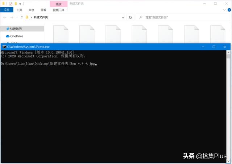Click the forward navigation arrow

(x=12, y=17)
